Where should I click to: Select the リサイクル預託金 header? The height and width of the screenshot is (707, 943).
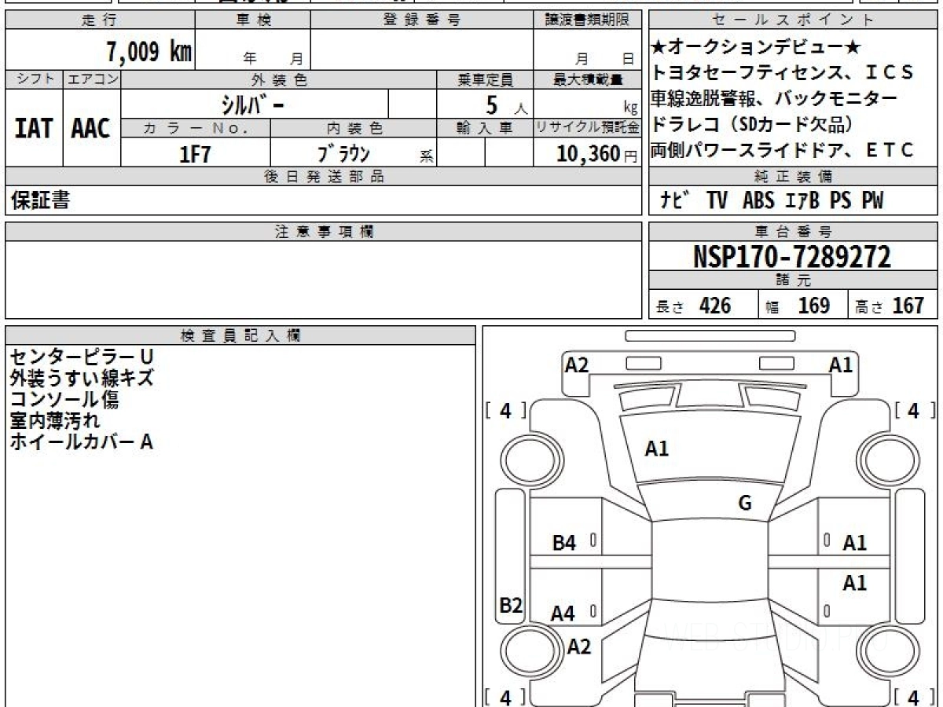click(x=587, y=127)
